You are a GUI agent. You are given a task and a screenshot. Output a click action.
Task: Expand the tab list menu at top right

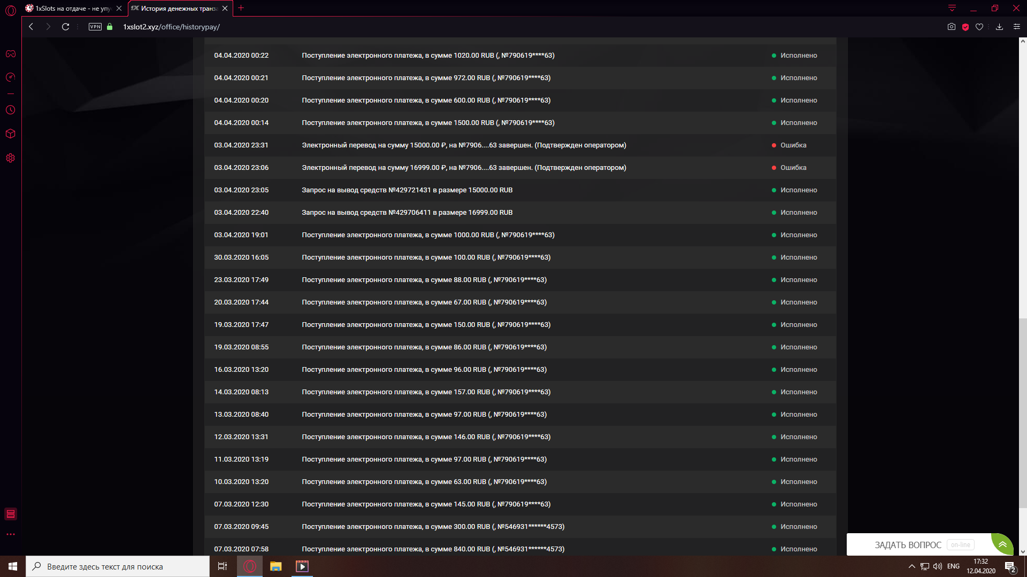click(x=952, y=8)
